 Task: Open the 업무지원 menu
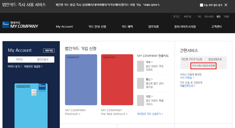[153, 27]
